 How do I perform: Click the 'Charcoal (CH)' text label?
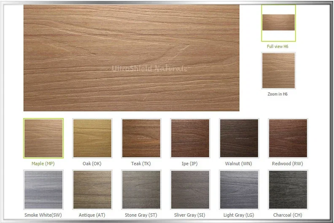pos(288,215)
